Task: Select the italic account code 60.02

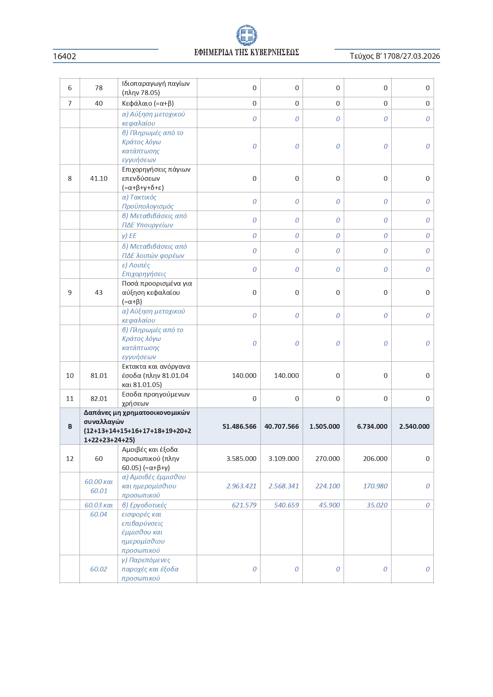Action: pos(99,569)
